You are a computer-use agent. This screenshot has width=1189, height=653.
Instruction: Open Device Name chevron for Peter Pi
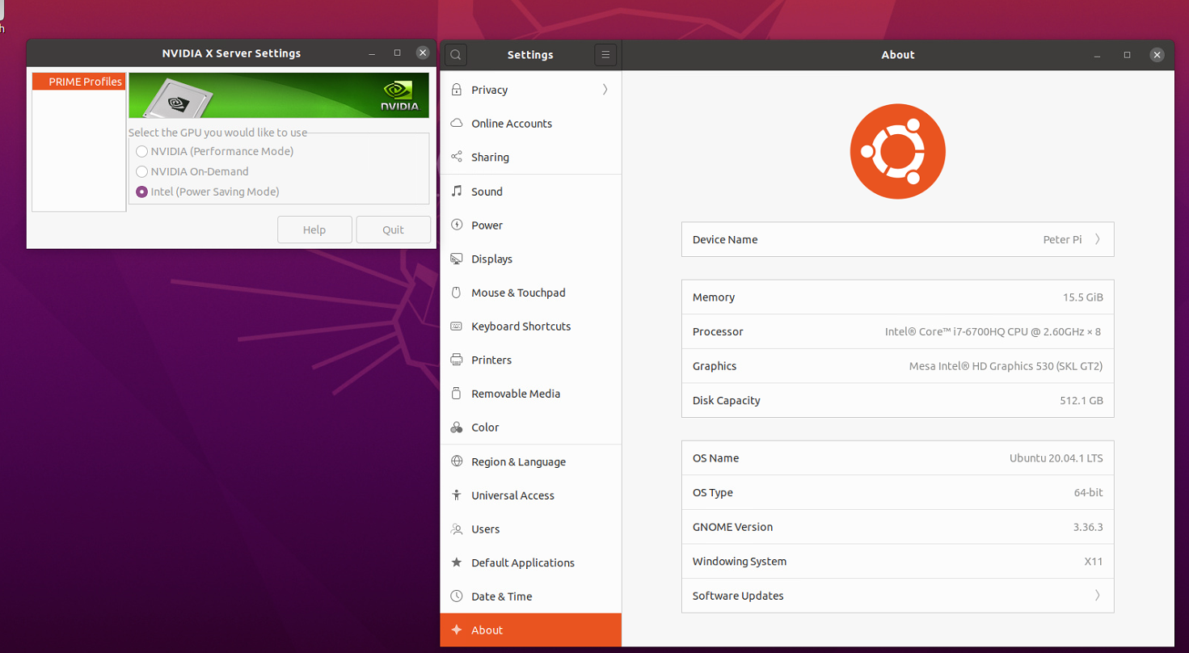(x=1098, y=239)
